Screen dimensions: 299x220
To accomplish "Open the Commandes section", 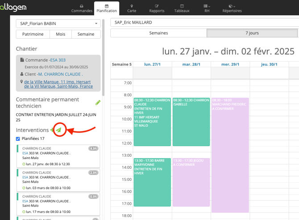I will coord(82,8).
